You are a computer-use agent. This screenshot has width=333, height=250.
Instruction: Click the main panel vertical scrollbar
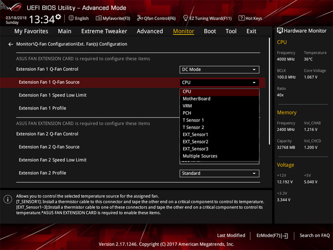pyautogui.click(x=269, y=91)
